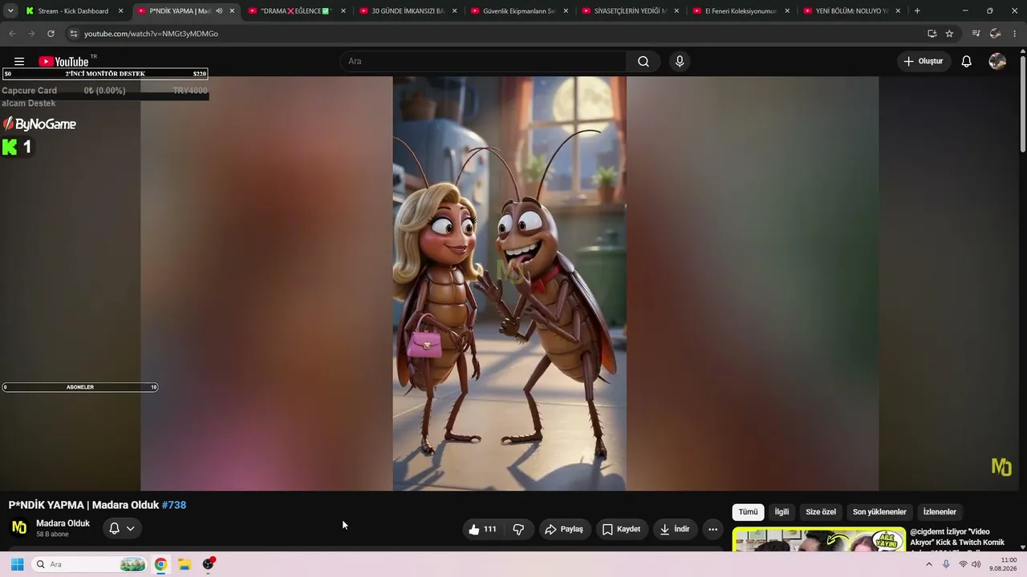
Task: Open Wi-Fi network settings in tray
Action: pyautogui.click(x=963, y=564)
